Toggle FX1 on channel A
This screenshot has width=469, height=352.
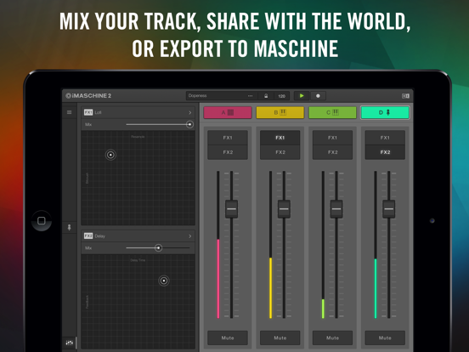click(228, 138)
